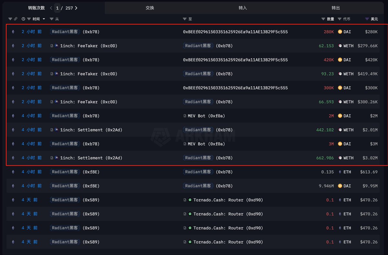Click contract document icon beside MEV Bot in 3M row

click(185, 144)
